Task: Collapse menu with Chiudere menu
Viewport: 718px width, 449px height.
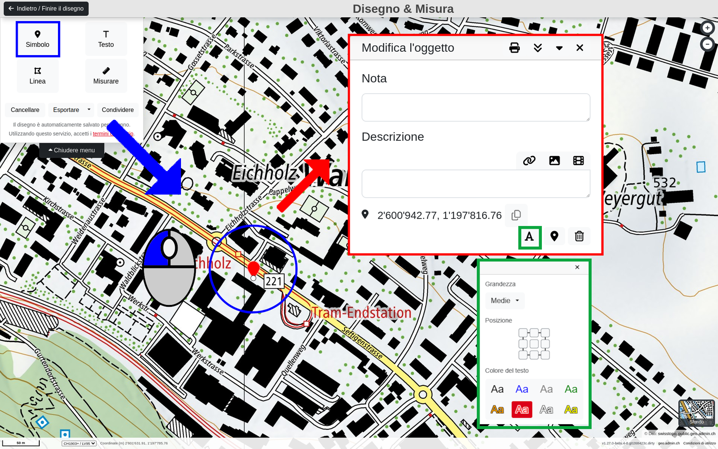Action: 72,150
